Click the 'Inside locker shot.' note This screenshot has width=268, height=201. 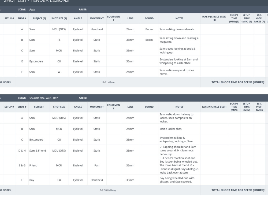(x=170, y=129)
